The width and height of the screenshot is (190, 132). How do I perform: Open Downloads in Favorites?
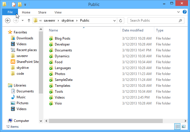coord(25,38)
